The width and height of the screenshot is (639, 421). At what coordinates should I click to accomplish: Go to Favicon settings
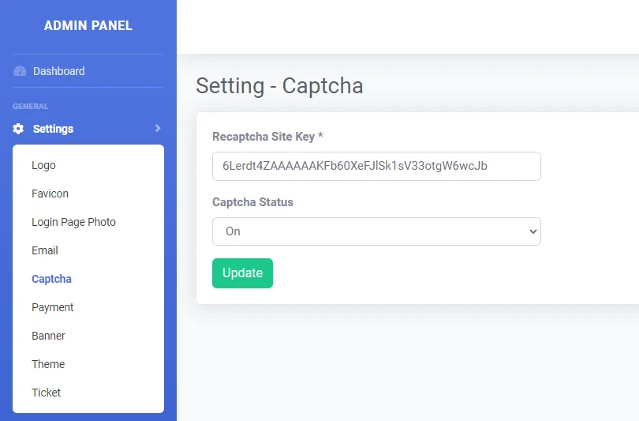50,194
